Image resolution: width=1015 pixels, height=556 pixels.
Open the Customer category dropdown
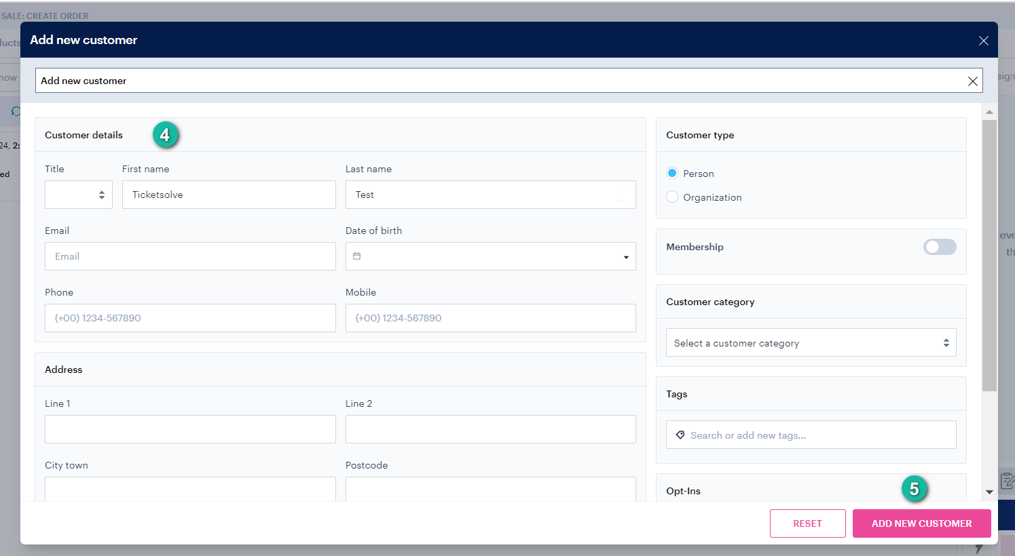coord(811,342)
